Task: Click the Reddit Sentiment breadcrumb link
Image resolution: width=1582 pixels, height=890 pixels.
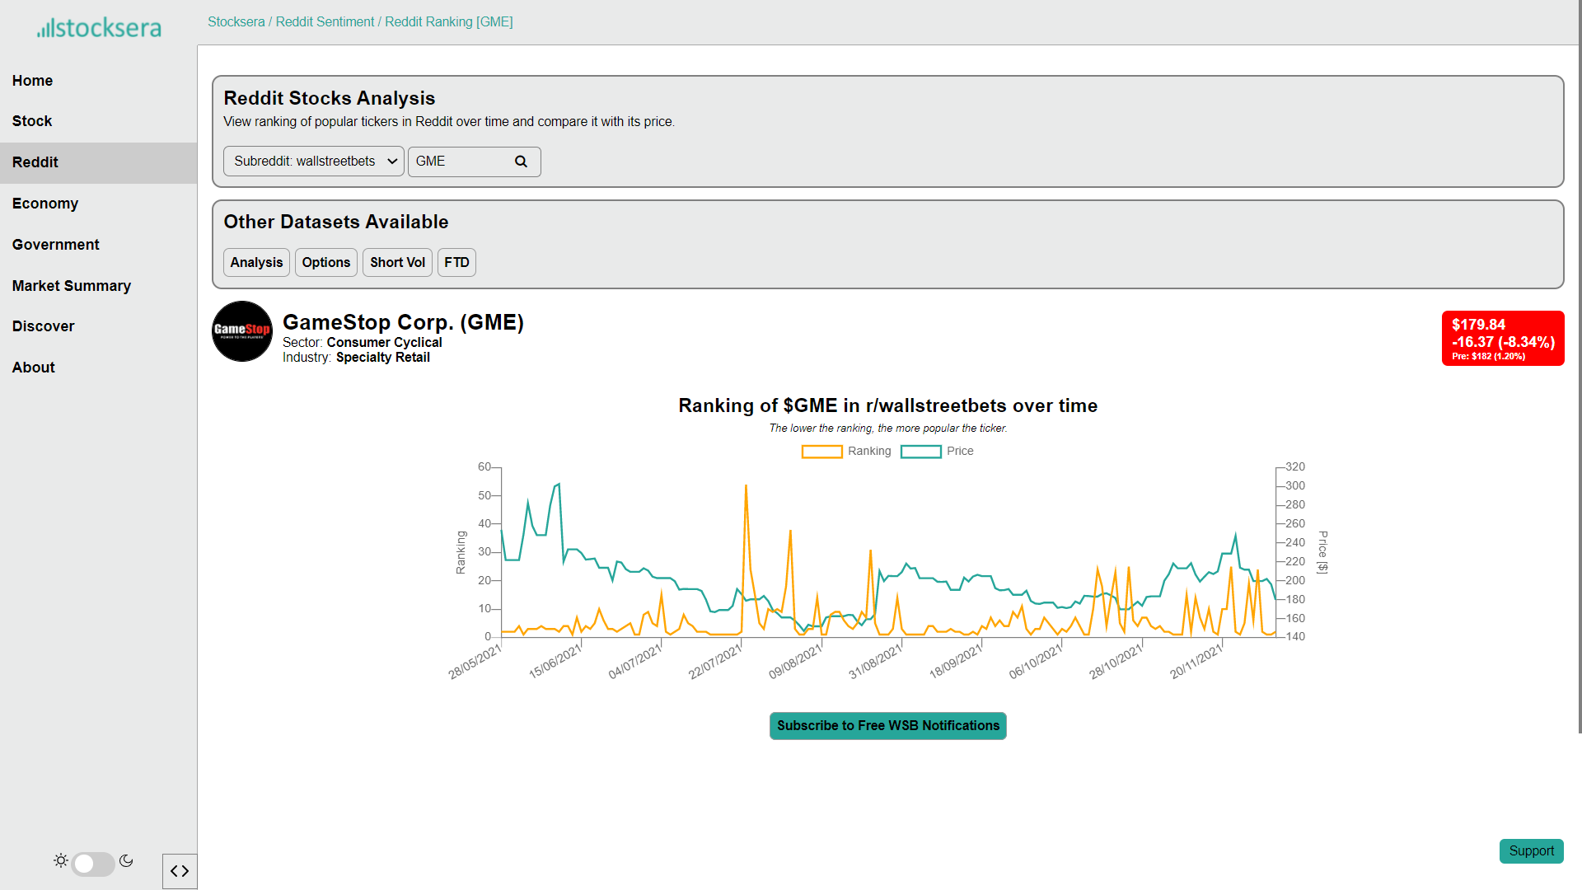Action: point(325,22)
